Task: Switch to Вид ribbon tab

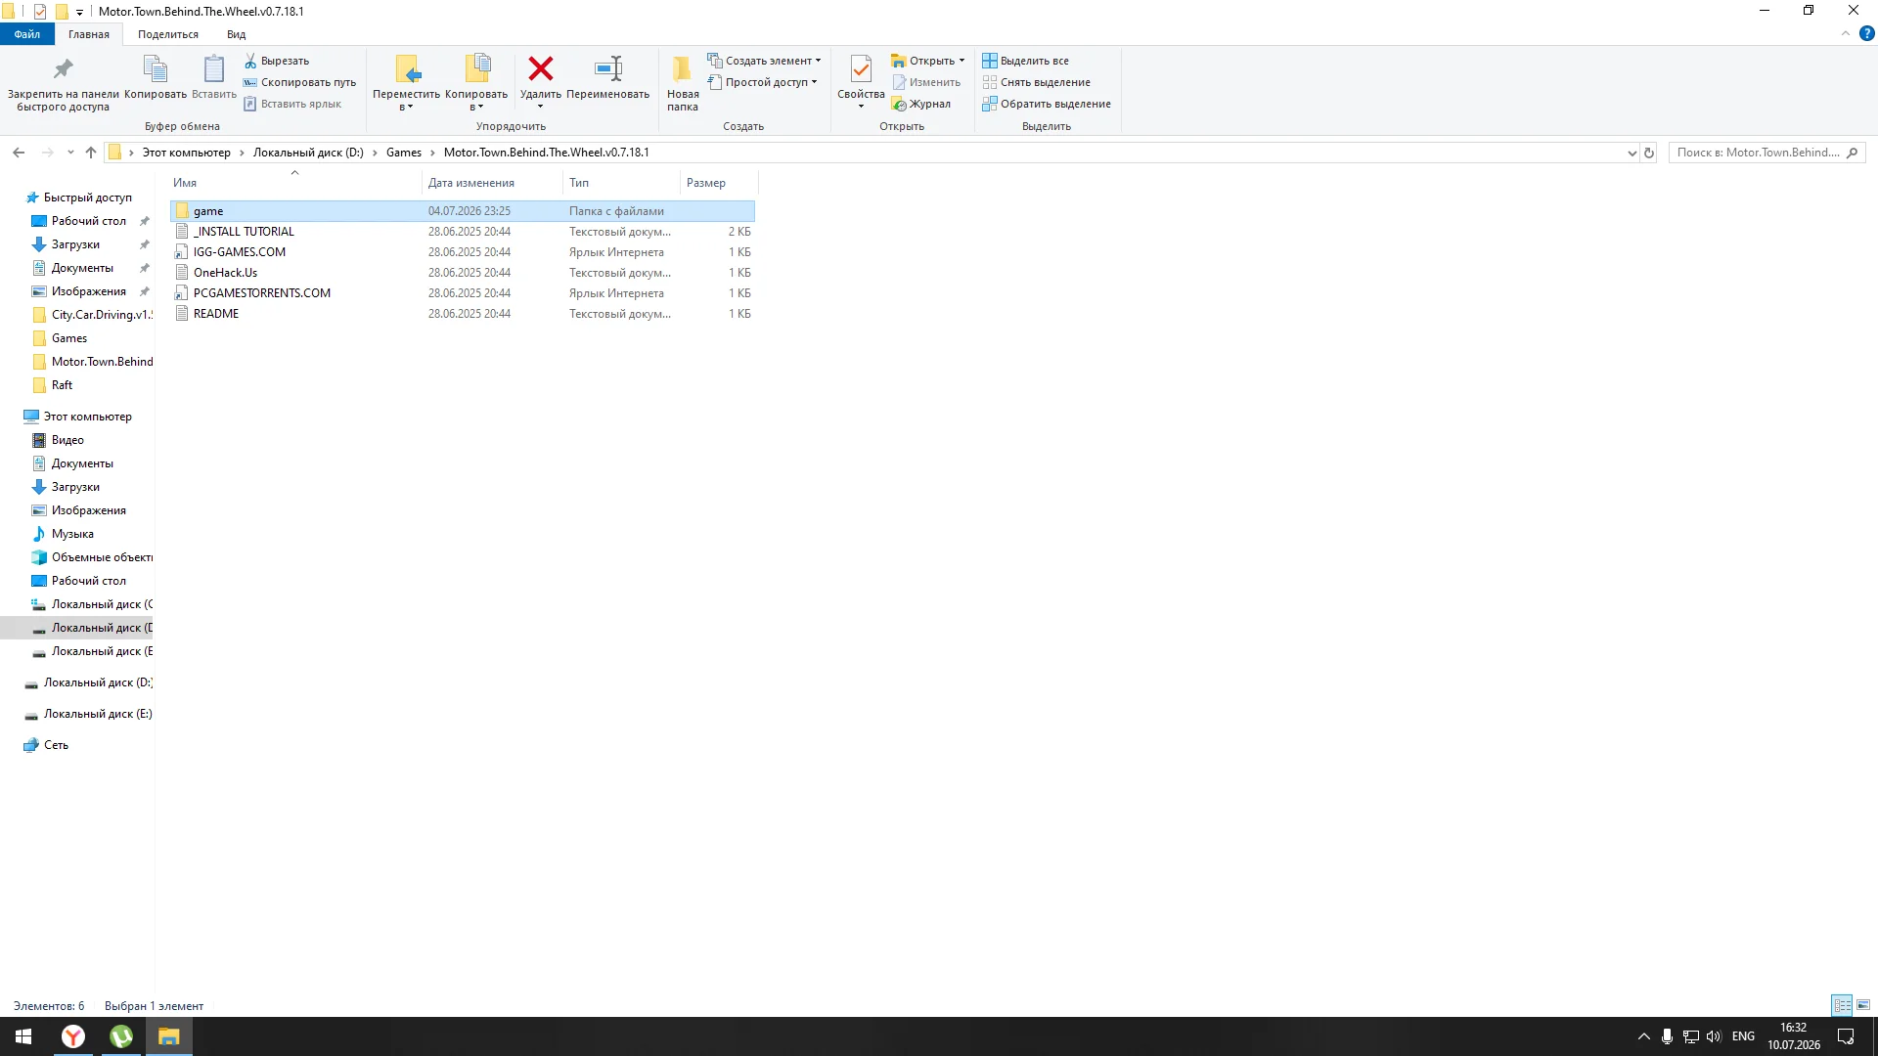Action: [236, 34]
